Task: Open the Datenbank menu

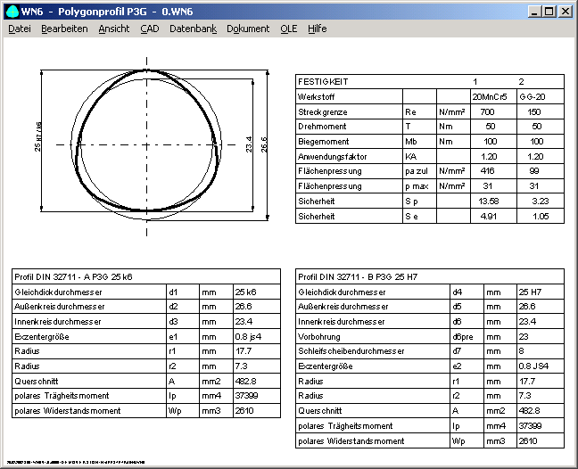Action: click(193, 29)
